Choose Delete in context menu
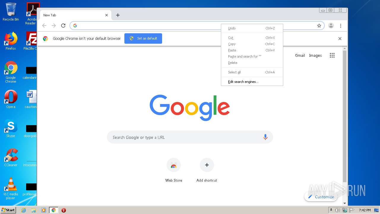This screenshot has width=380, height=214. click(252, 63)
